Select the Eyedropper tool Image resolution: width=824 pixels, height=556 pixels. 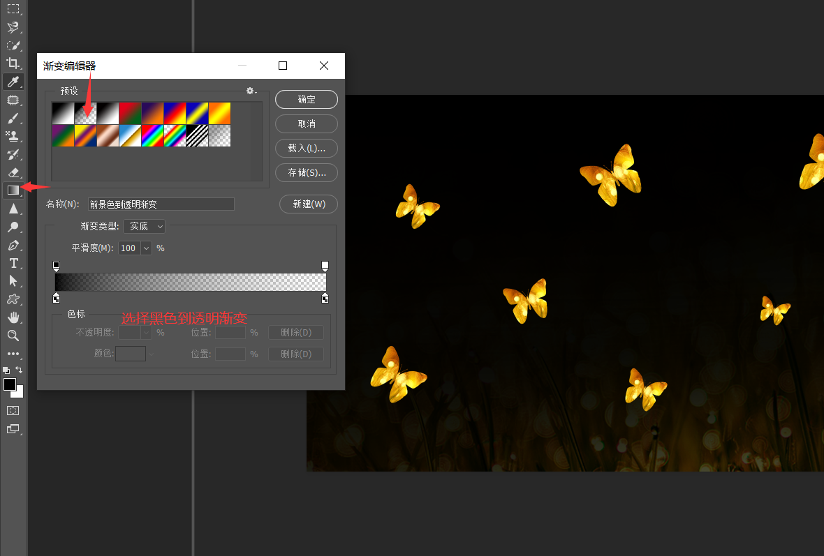point(13,82)
